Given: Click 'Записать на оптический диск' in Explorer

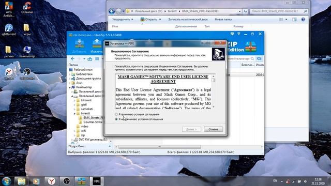Looking at the screenshot, I should click(x=188, y=20).
